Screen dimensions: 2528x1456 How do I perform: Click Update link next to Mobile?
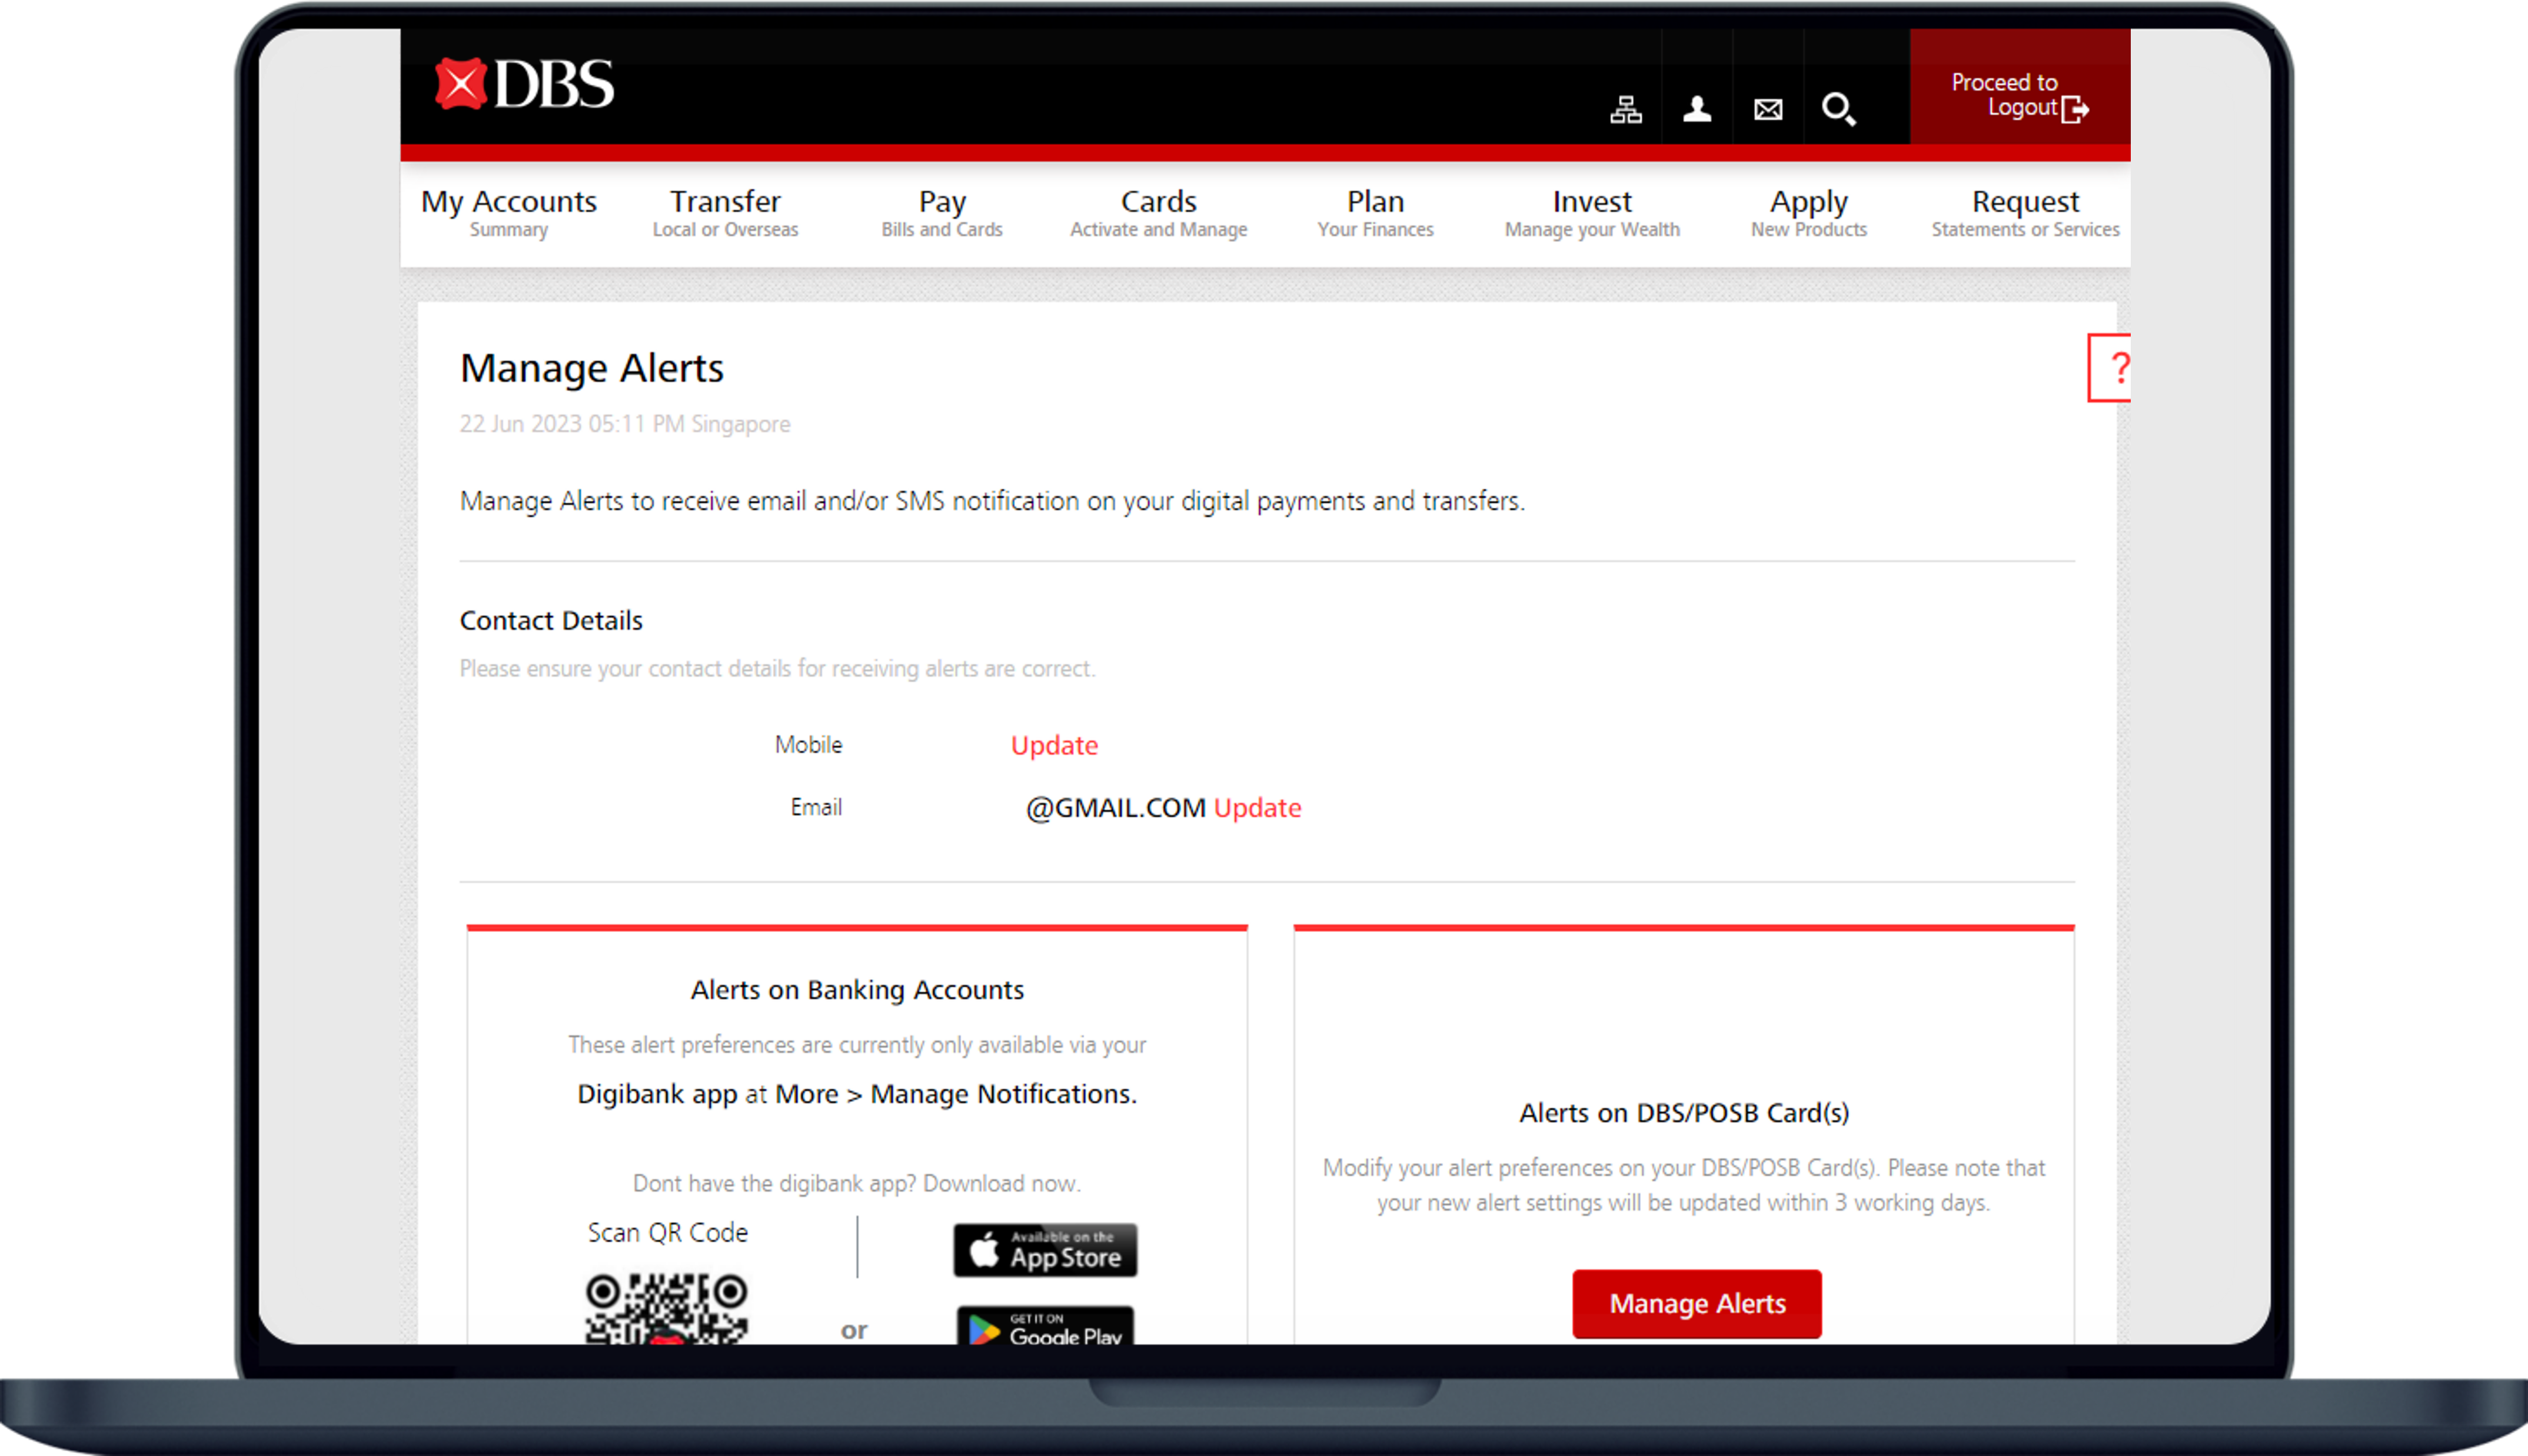click(x=1054, y=745)
